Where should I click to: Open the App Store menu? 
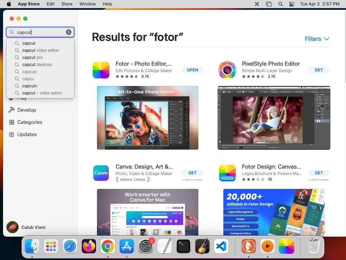(x=29, y=4)
